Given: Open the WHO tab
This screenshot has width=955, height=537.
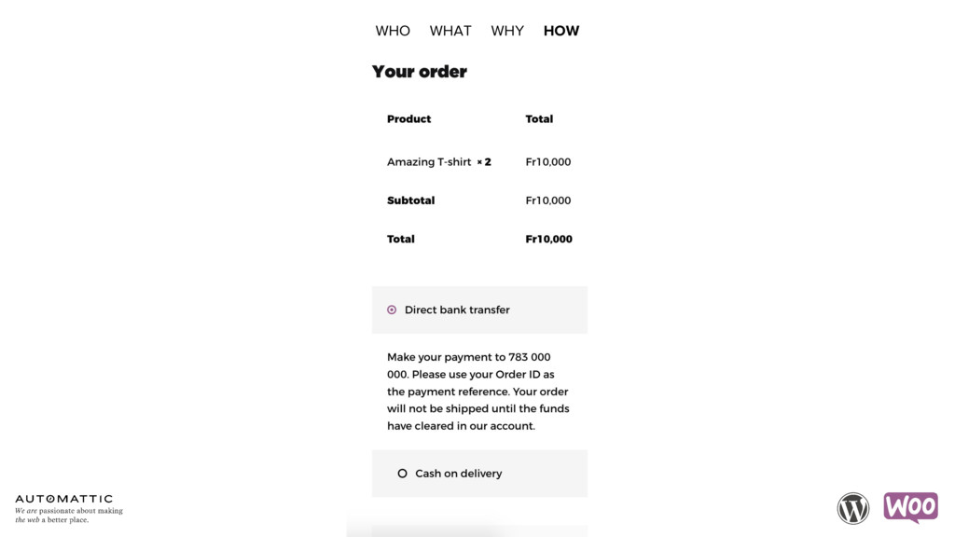Looking at the screenshot, I should click(393, 31).
